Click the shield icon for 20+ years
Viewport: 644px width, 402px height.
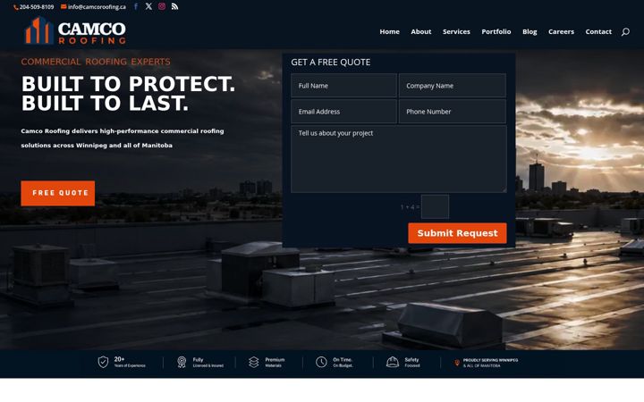(x=103, y=362)
